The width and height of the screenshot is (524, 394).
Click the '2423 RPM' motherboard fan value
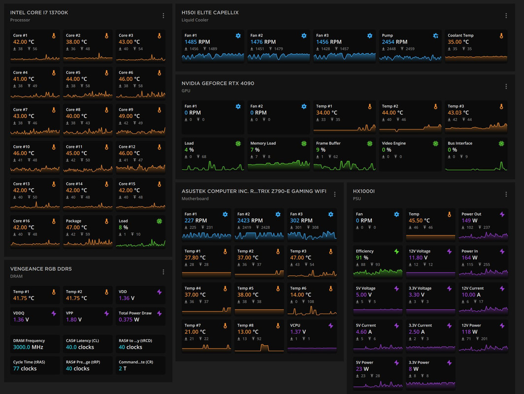point(250,221)
